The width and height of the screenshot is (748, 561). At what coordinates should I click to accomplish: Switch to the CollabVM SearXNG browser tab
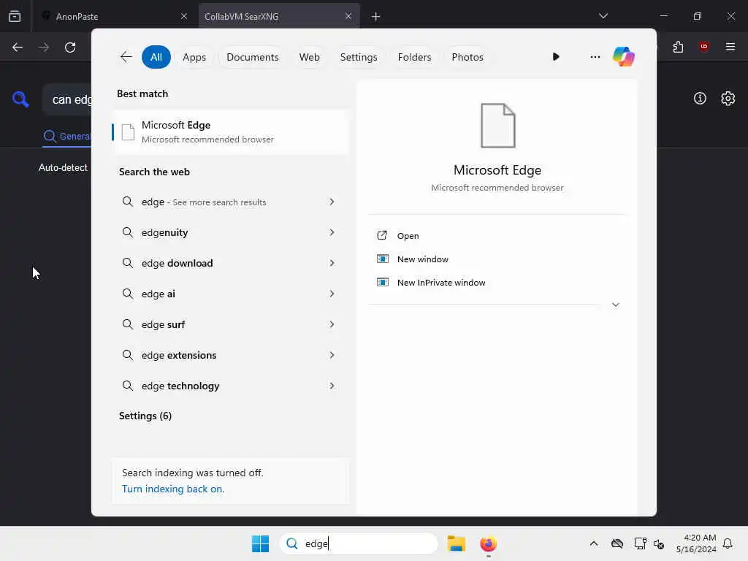(x=278, y=17)
